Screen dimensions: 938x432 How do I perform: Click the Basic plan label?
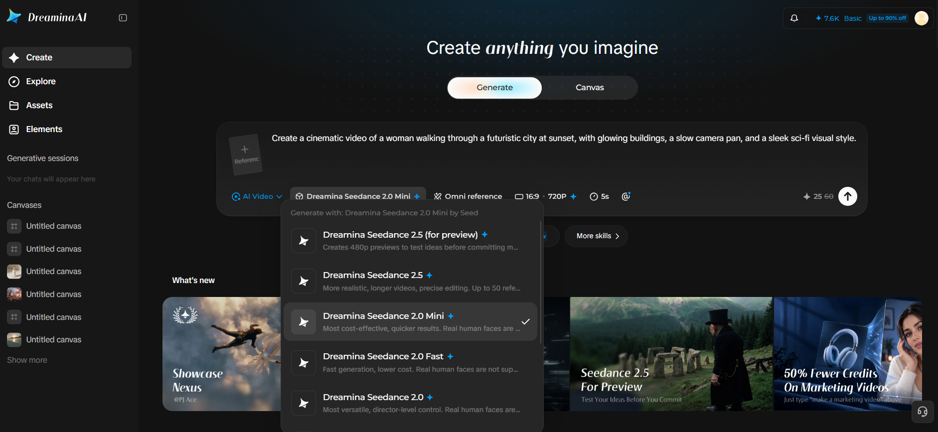[853, 18]
